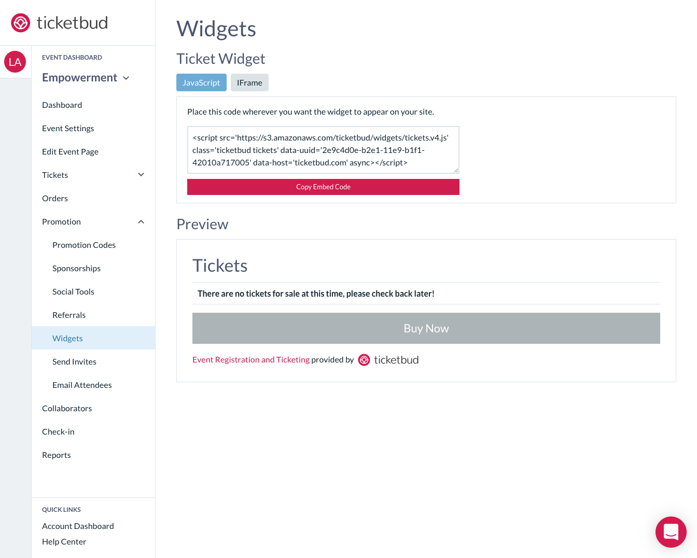Click the Copy Embed Code button
Screen dimensions: 697x558
[x=323, y=187]
